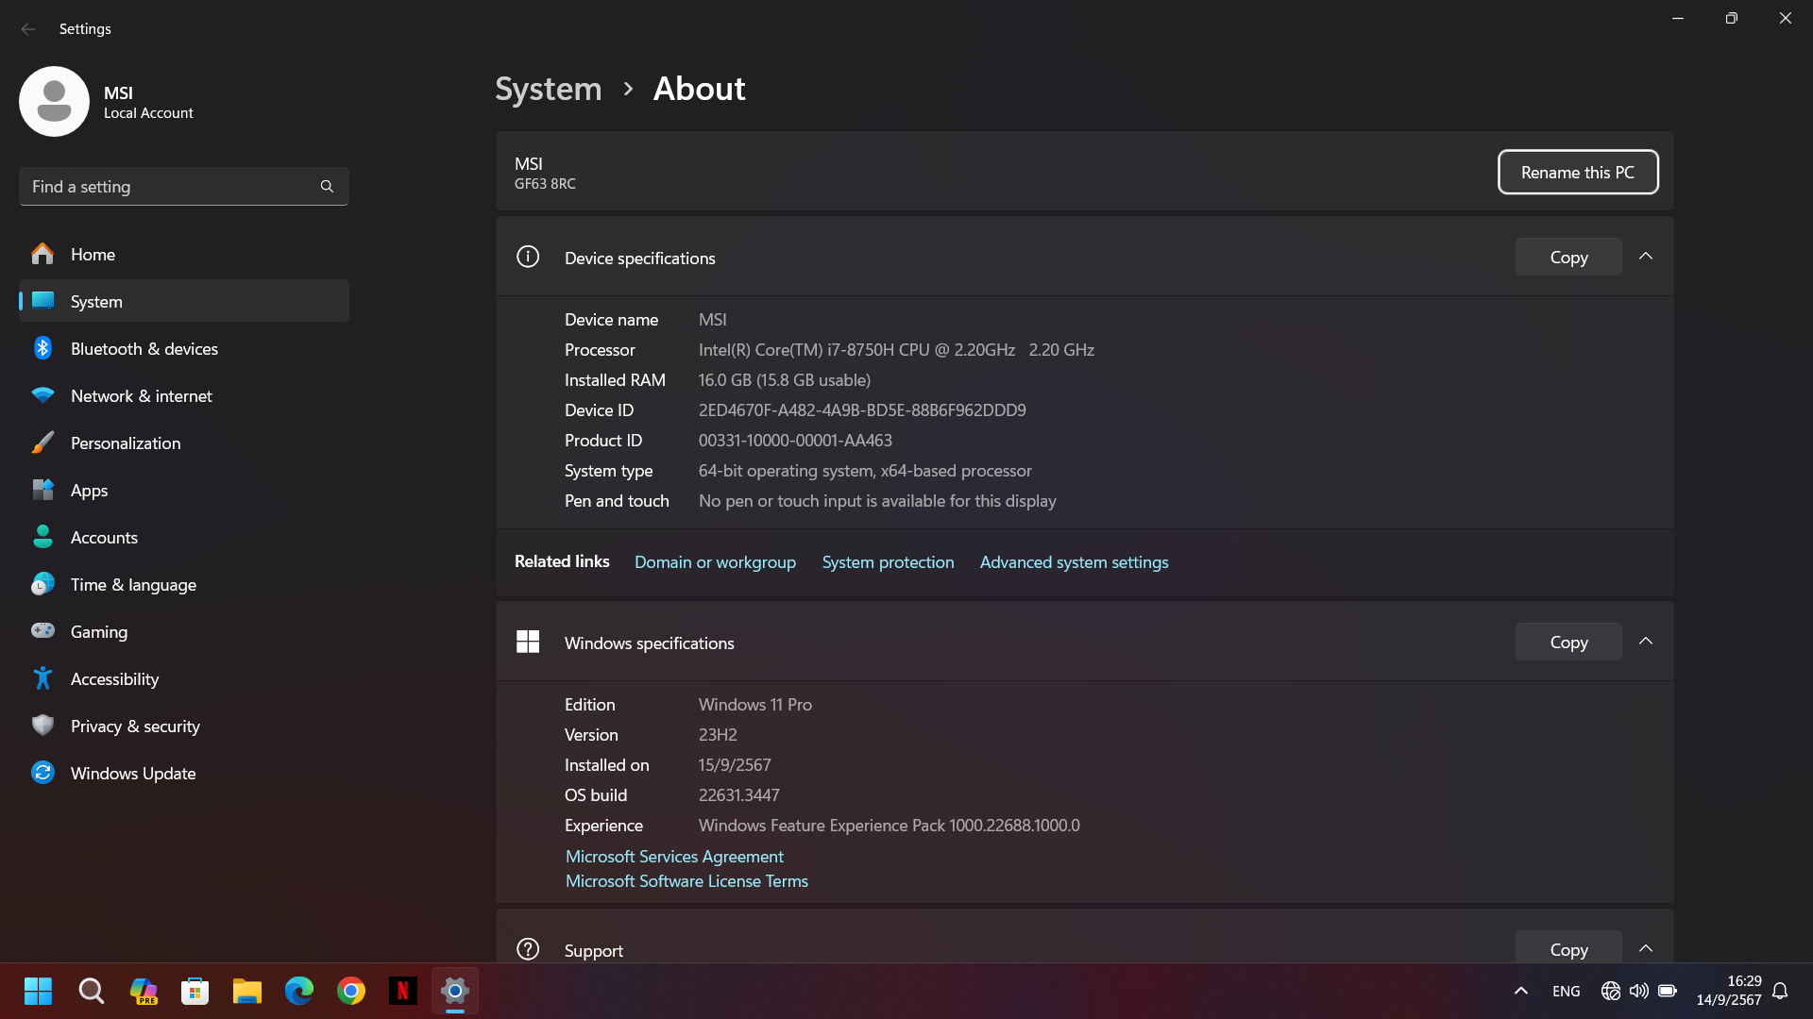1813x1019 pixels.
Task: Click the search magnifier in Find a setting
Action: pos(327,187)
